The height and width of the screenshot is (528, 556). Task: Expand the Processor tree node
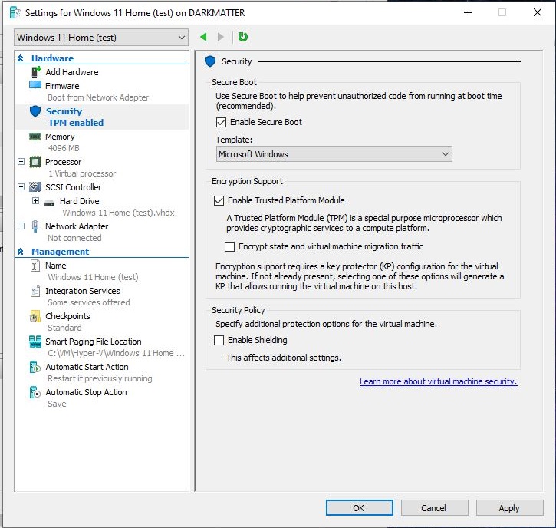21,162
